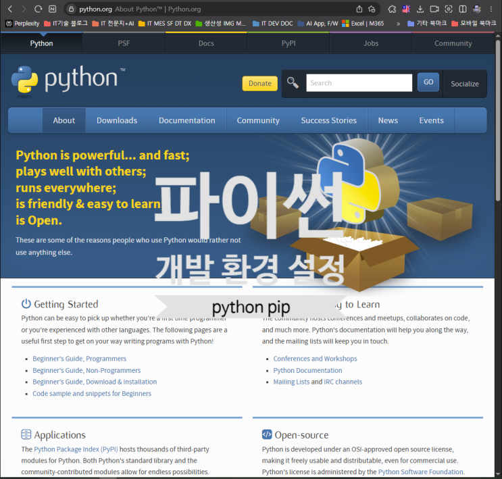
Task: Open the 생산성 IMG bookmark folder
Action: (x=220, y=24)
